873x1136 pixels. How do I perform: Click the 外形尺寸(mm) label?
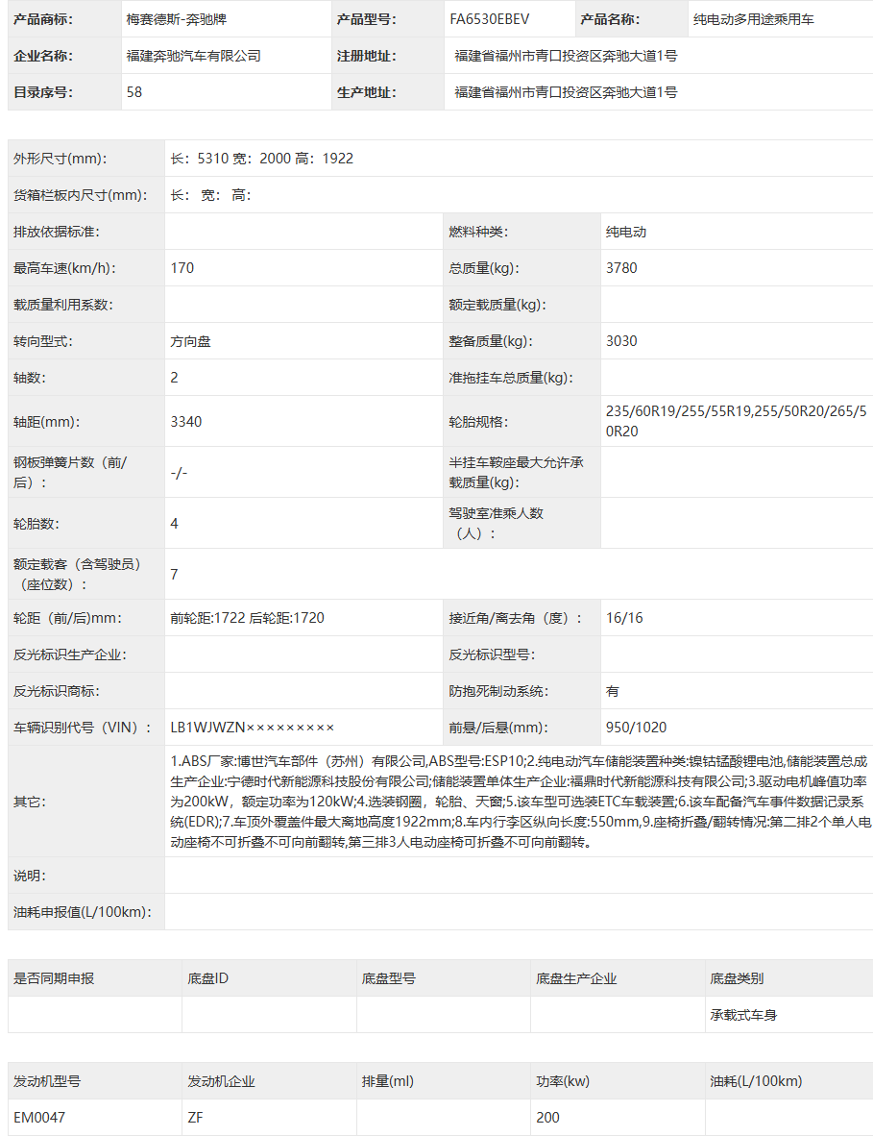[x=61, y=159]
